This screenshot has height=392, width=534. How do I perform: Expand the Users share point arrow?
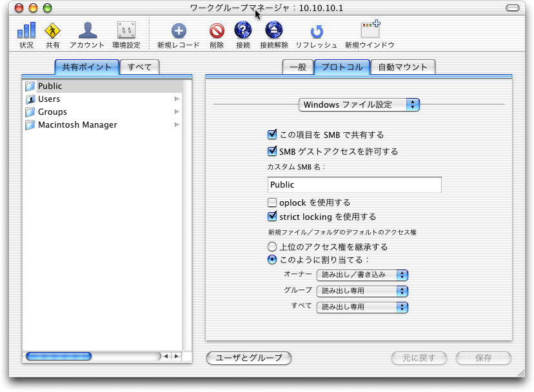coord(177,99)
